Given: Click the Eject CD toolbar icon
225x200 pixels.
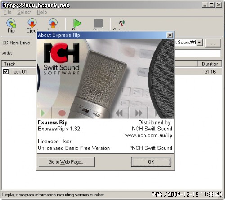Looking at the screenshot, I should (32, 23).
